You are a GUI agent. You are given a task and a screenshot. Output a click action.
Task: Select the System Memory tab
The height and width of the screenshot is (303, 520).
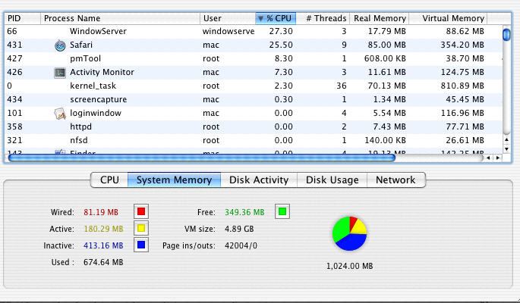174,180
